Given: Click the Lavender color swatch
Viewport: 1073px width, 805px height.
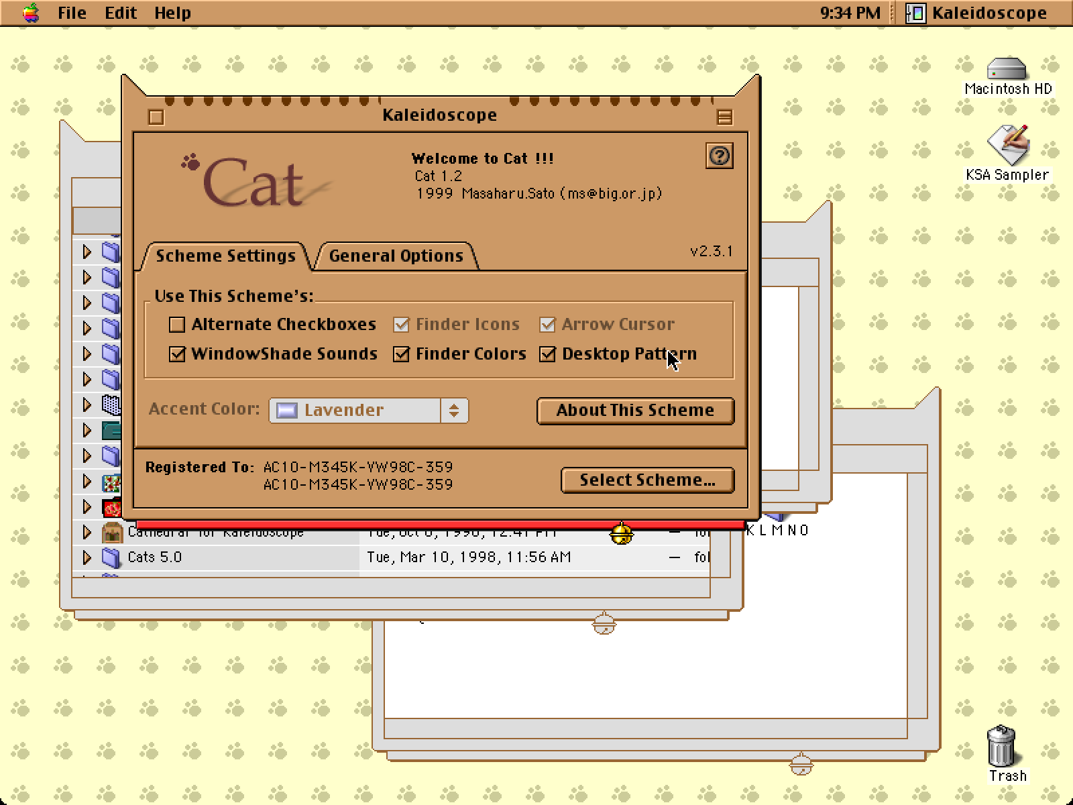Looking at the screenshot, I should (287, 411).
